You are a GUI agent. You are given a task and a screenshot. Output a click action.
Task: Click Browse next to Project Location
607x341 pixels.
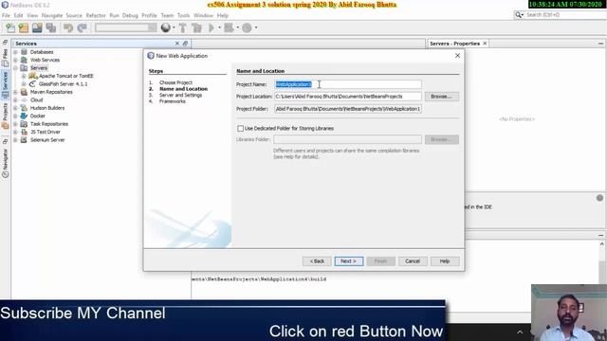click(x=442, y=97)
